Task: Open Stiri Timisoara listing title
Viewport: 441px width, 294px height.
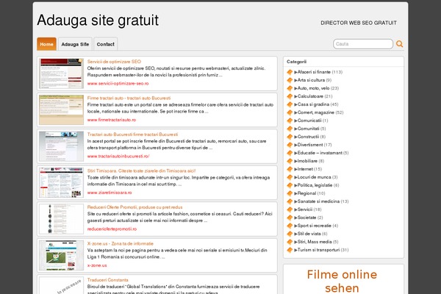Action: point(141,171)
